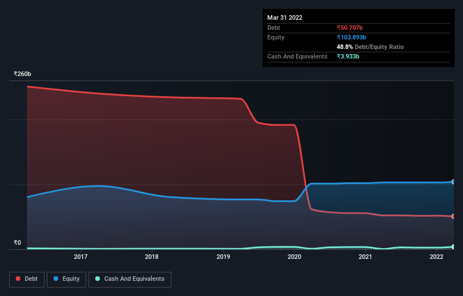Image resolution: width=463 pixels, height=296 pixels.
Task: Click Cash And Equivalents label in tooltip
Action: [x=297, y=56]
